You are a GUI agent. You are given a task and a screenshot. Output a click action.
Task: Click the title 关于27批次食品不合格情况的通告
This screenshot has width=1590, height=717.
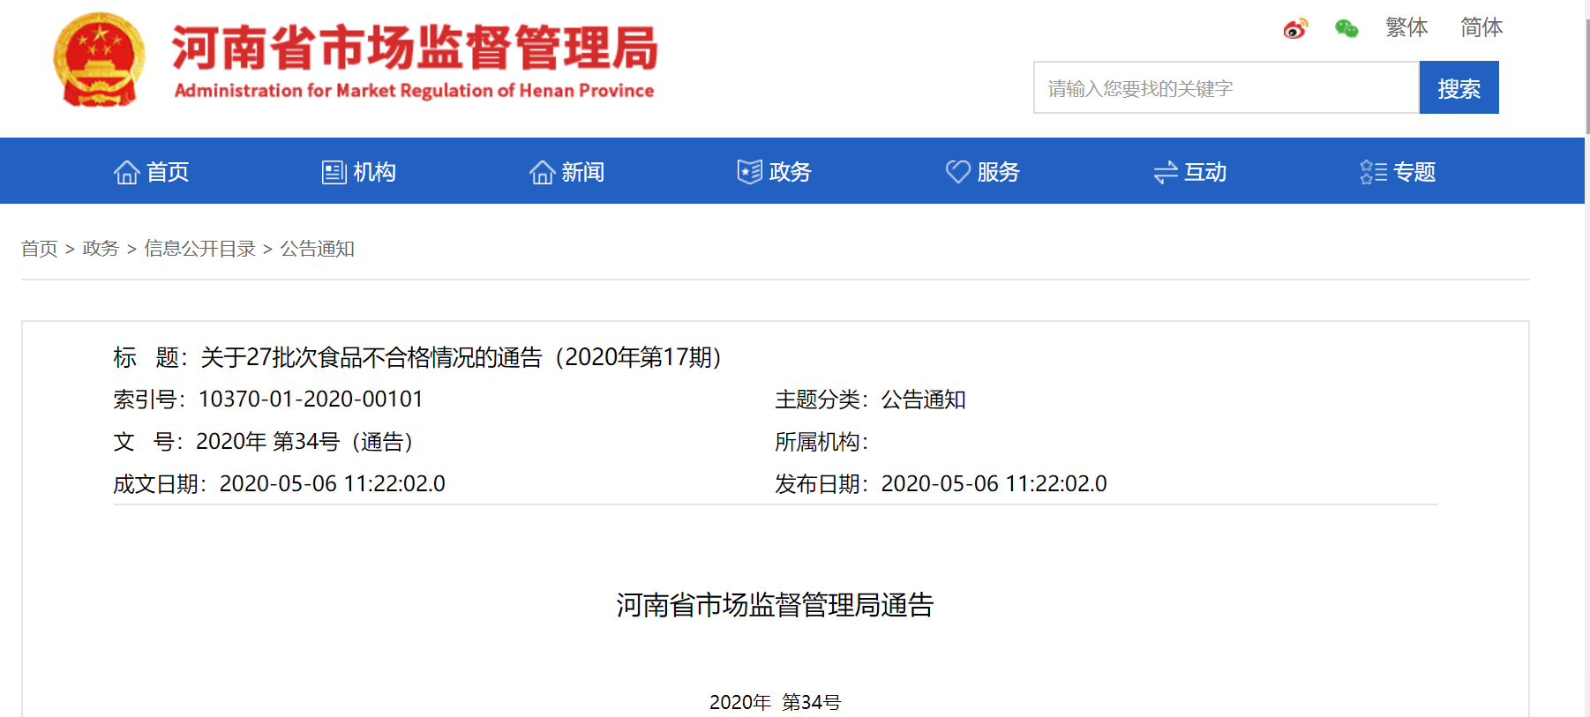[461, 357]
